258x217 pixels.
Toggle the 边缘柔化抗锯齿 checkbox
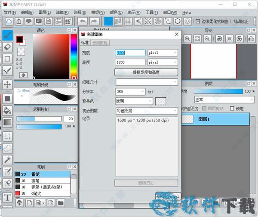[198, 21]
